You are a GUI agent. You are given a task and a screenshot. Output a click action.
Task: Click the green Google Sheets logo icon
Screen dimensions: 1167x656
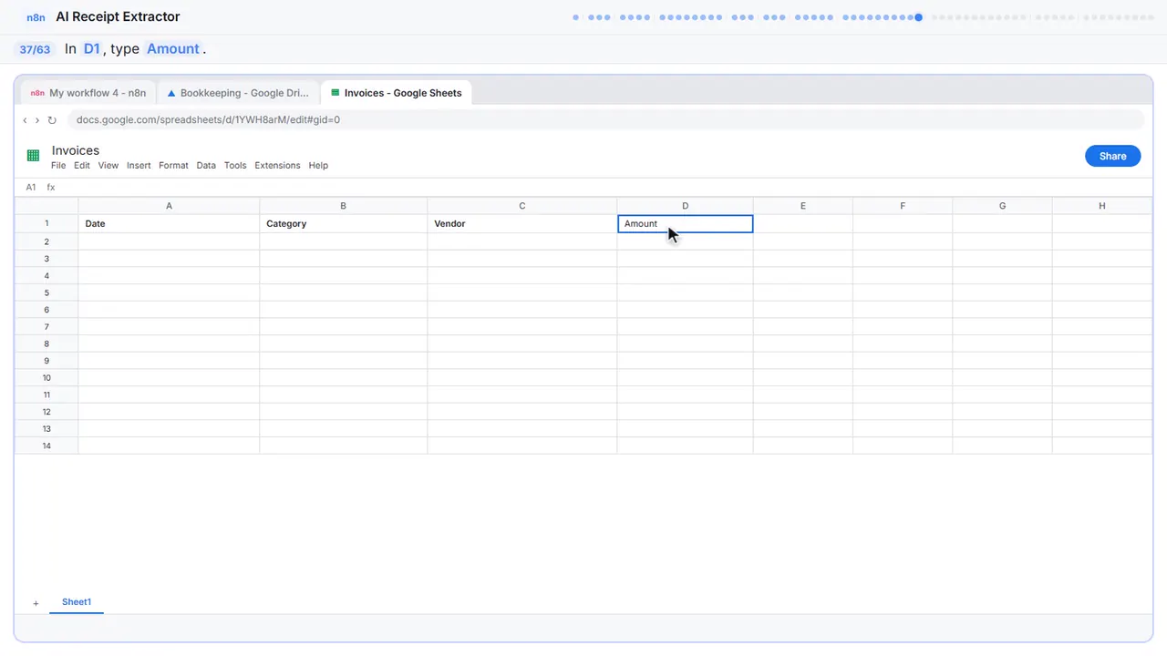coord(33,156)
